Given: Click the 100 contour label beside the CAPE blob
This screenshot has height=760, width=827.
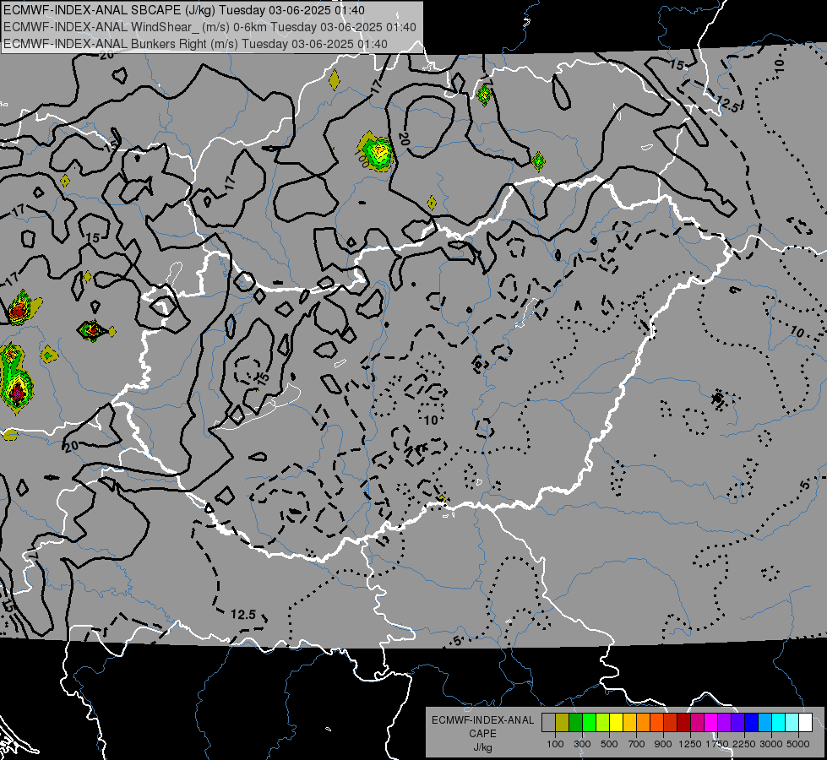Looking at the screenshot, I should 363,158.
